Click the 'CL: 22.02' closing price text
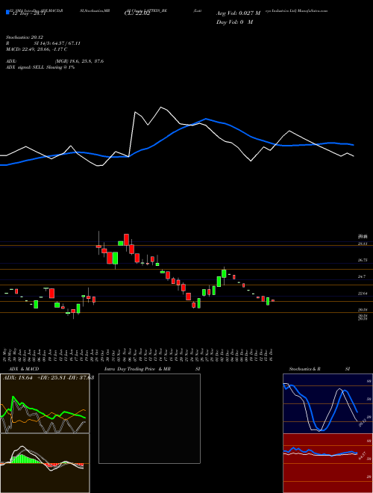 click(137, 14)
